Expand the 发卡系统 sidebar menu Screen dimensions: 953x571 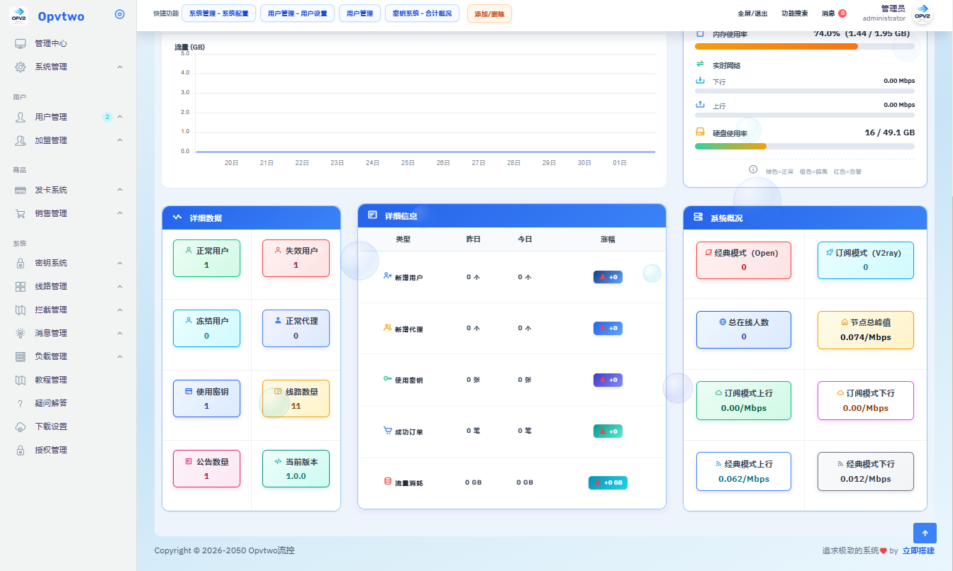pyautogui.click(x=68, y=190)
